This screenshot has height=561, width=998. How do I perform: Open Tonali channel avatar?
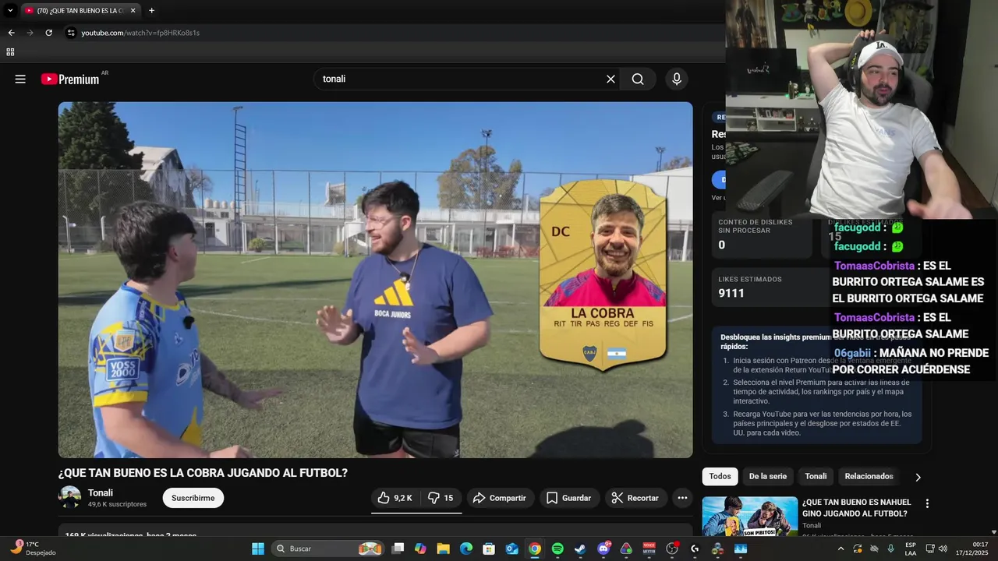pyautogui.click(x=69, y=497)
